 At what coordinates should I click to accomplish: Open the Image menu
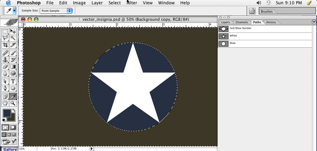[79, 3]
